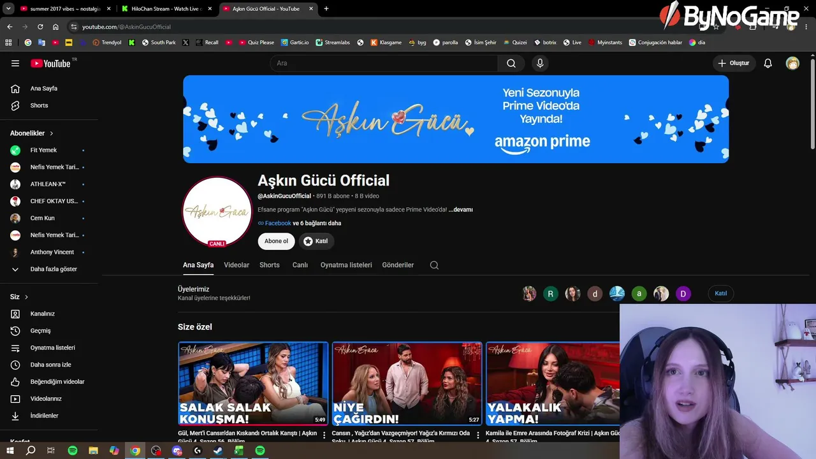
Task: Open options for Cansın, Yağız'dan Vazgeçmiyor video
Action: click(477, 435)
